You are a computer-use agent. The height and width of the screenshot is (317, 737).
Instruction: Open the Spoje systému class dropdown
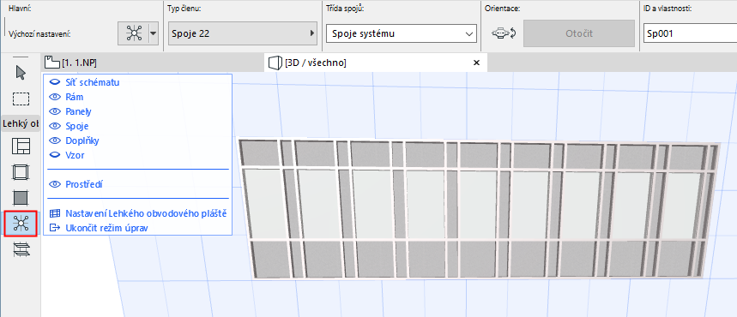402,33
